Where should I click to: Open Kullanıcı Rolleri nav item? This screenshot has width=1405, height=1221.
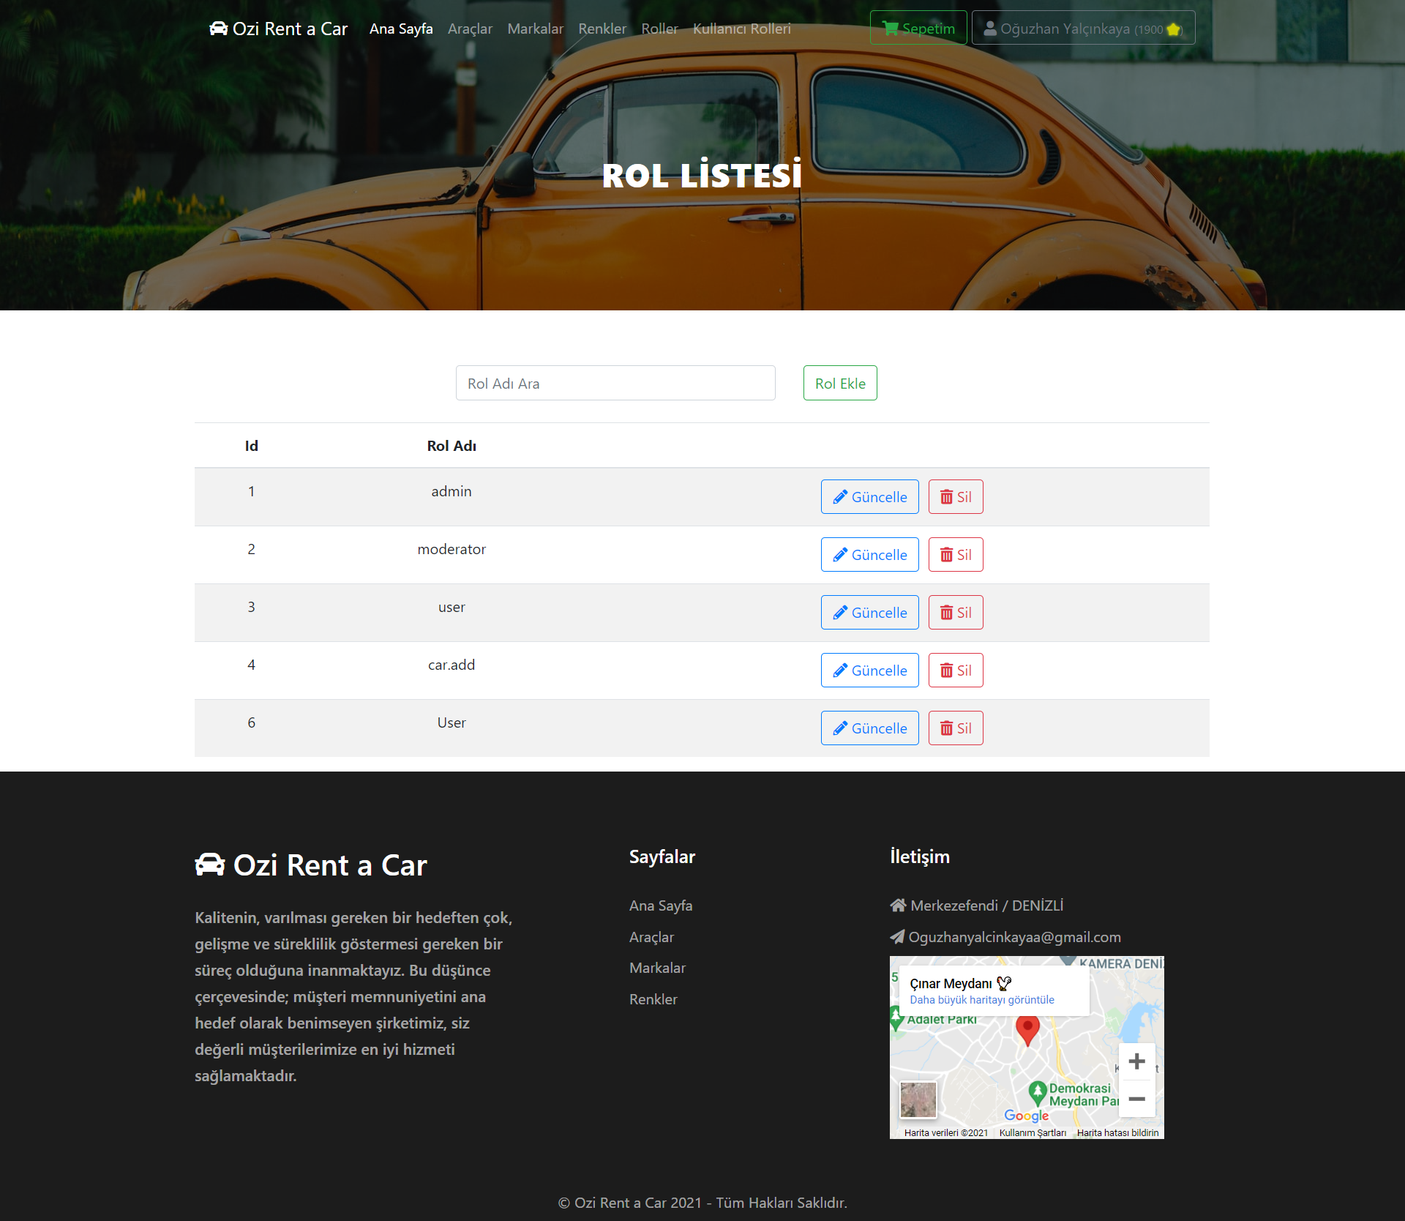click(741, 29)
